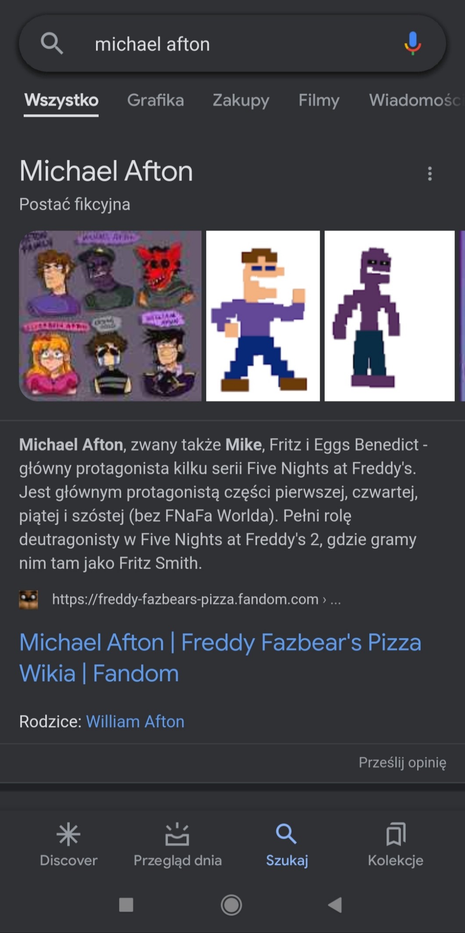Switch to the Zakupy tab
Image resolution: width=465 pixels, height=933 pixels.
[241, 100]
